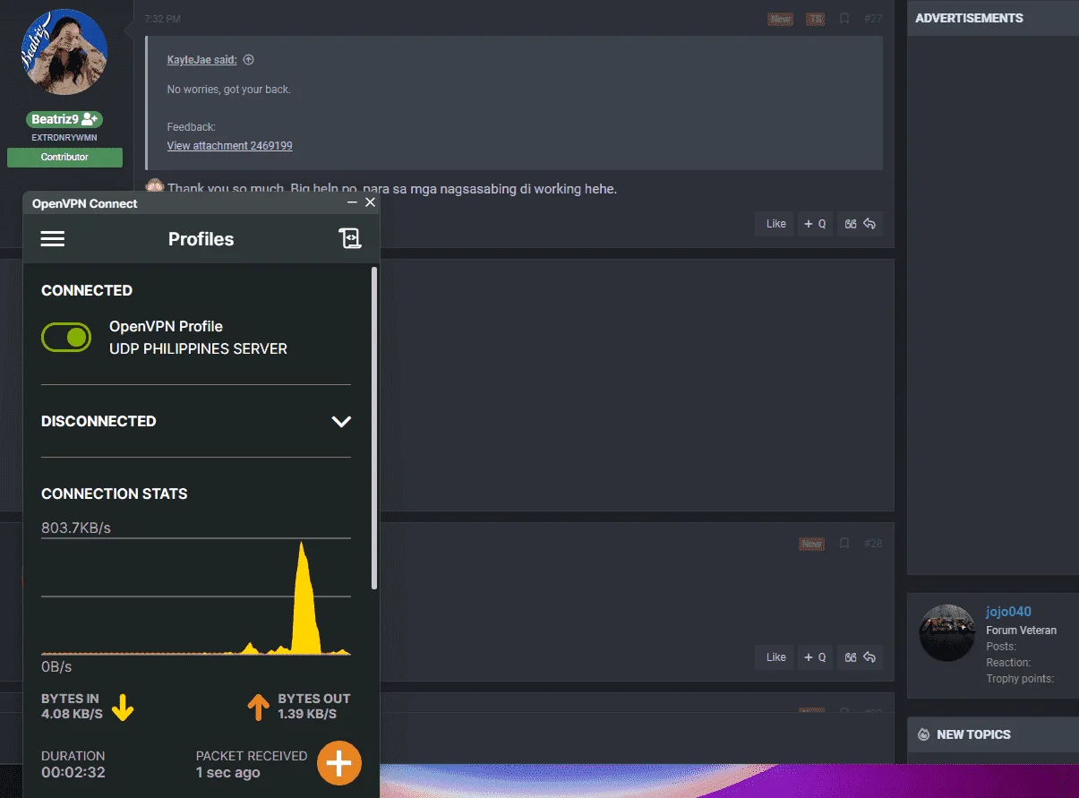Click the quote marks icon on post #27
Screen dimensions: 1079x798
click(851, 224)
